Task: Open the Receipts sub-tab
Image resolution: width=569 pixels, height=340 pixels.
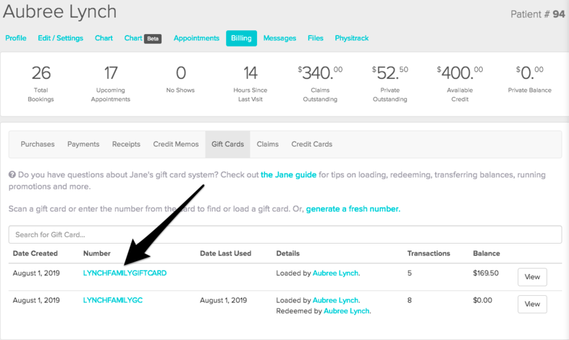Action: pyautogui.click(x=126, y=144)
